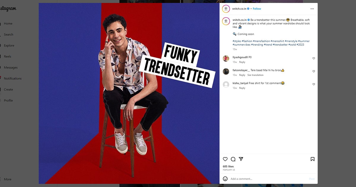Reply to falconslayer__'s comment

[242, 75]
